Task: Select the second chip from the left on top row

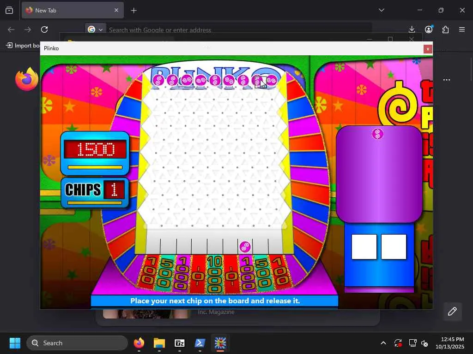Action: coord(172,80)
